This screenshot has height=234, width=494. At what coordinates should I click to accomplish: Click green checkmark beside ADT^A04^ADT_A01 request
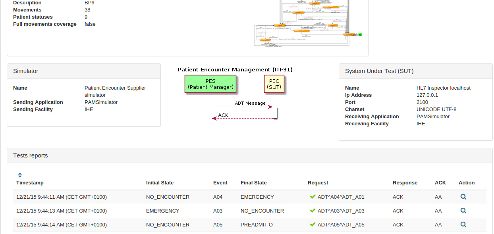(313, 197)
